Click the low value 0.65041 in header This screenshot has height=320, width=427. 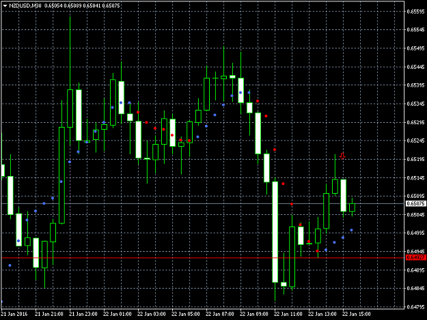click(92, 5)
